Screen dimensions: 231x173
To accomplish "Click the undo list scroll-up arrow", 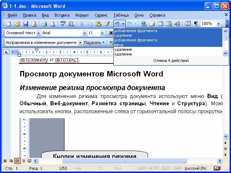I will click(225, 31).
